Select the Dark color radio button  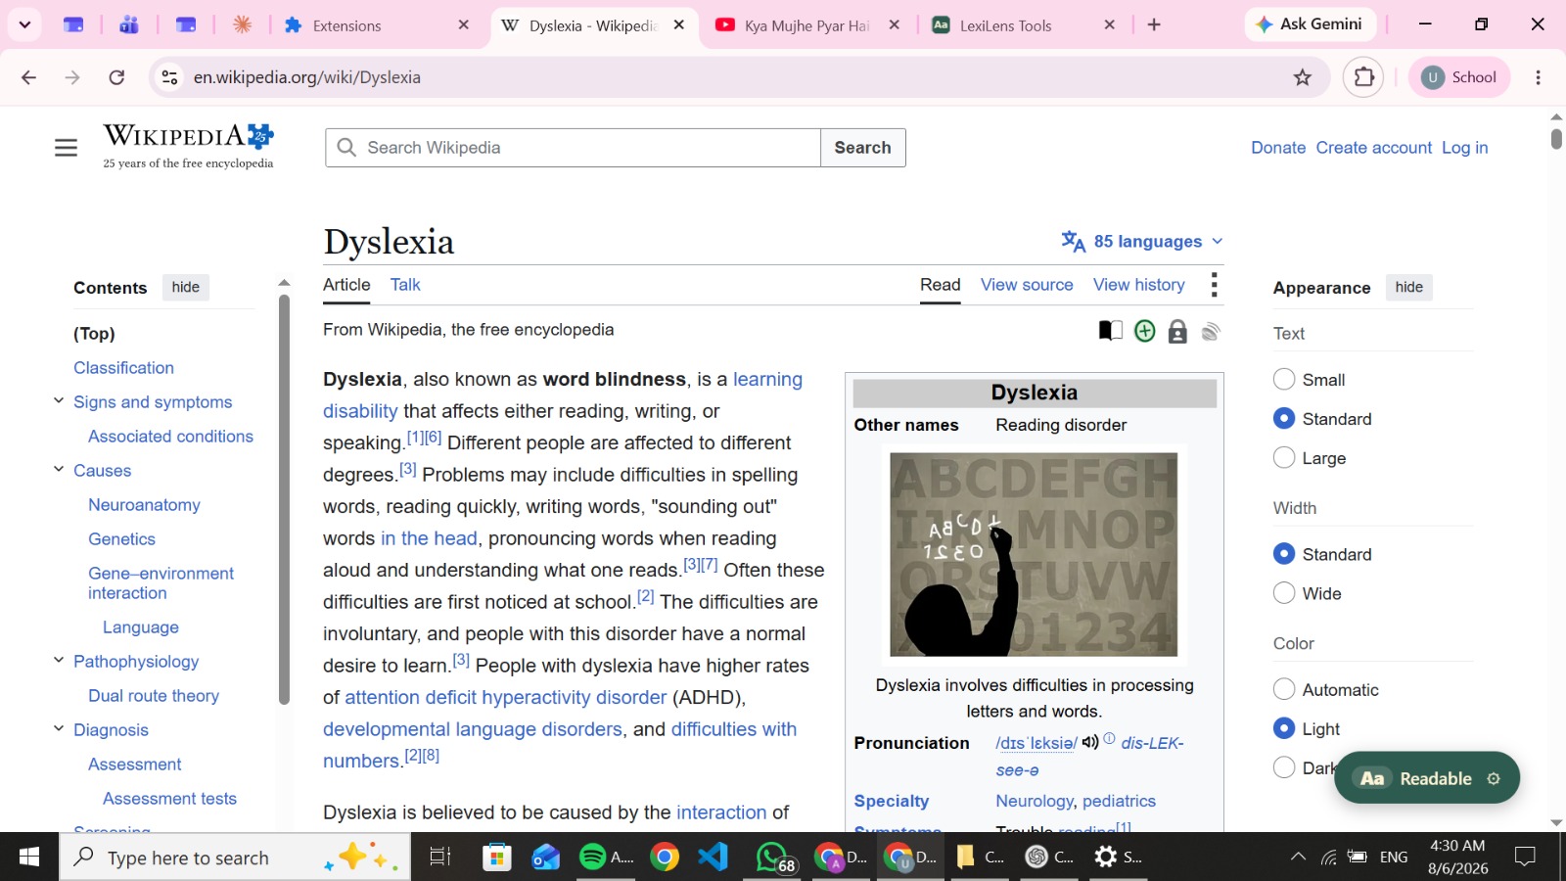[1284, 767]
